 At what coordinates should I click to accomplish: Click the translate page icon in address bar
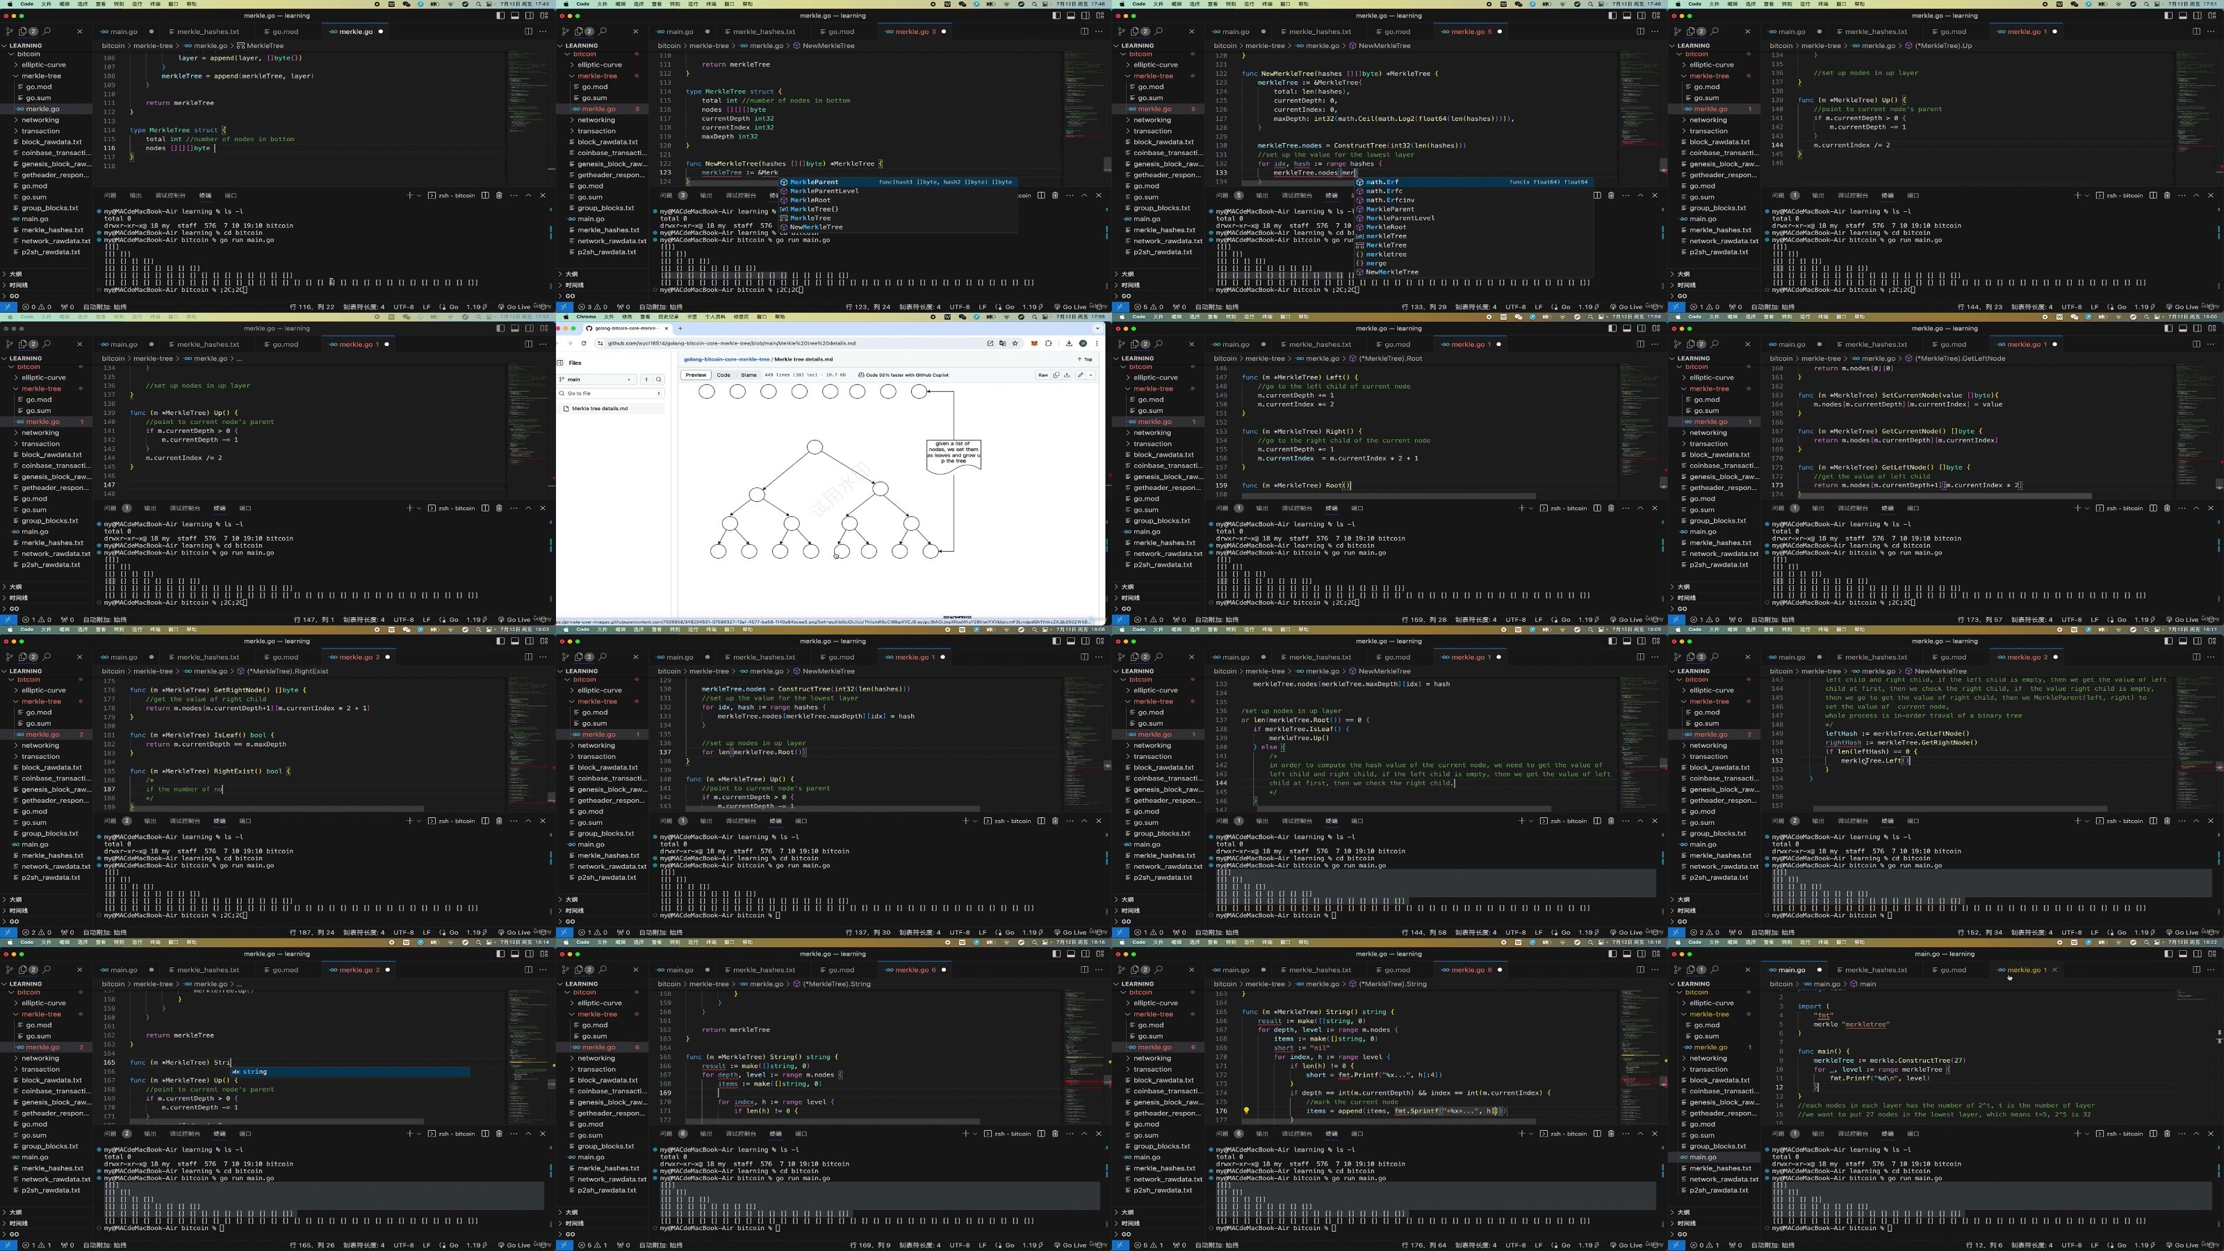pos(1003,343)
